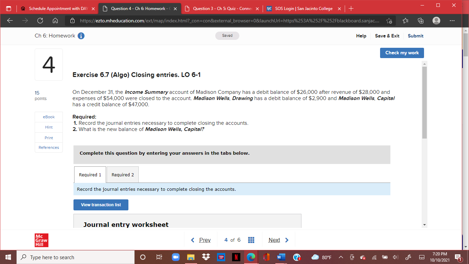The height and width of the screenshot is (264, 469).
Task: Open Cortana circle icon in taskbar
Action: [143, 257]
